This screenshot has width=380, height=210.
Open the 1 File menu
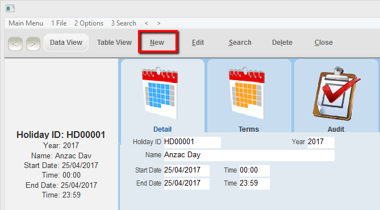(59, 23)
